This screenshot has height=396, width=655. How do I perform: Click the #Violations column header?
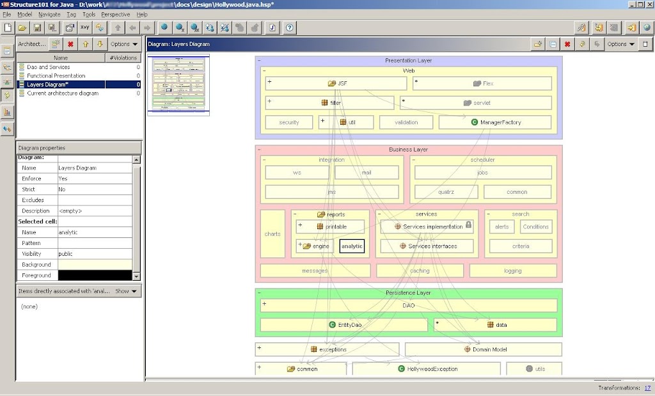click(x=123, y=58)
